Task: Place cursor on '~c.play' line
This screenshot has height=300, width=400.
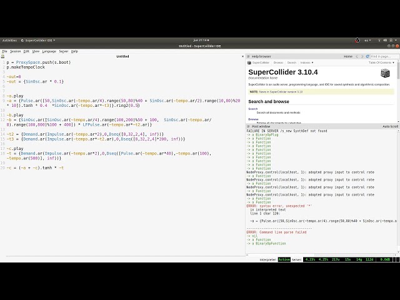Action: [15, 149]
